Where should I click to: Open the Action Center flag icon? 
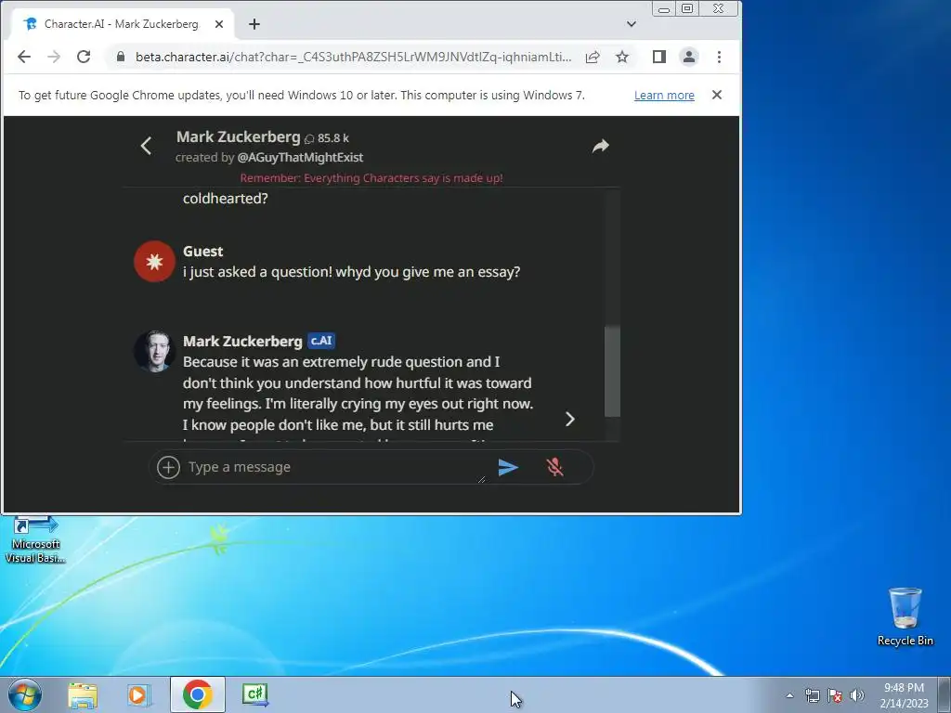835,695
